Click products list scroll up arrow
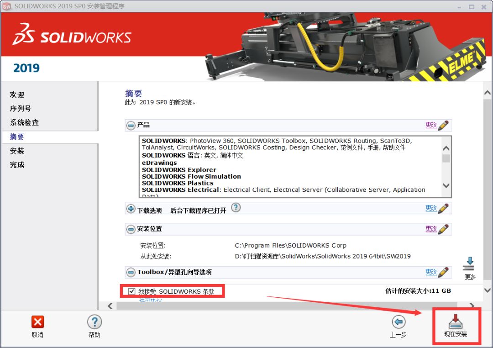The height and width of the screenshot is (348, 493). [446, 148]
